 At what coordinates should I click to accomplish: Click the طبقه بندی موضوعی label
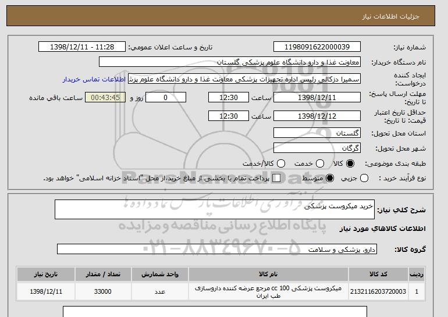(x=395, y=163)
